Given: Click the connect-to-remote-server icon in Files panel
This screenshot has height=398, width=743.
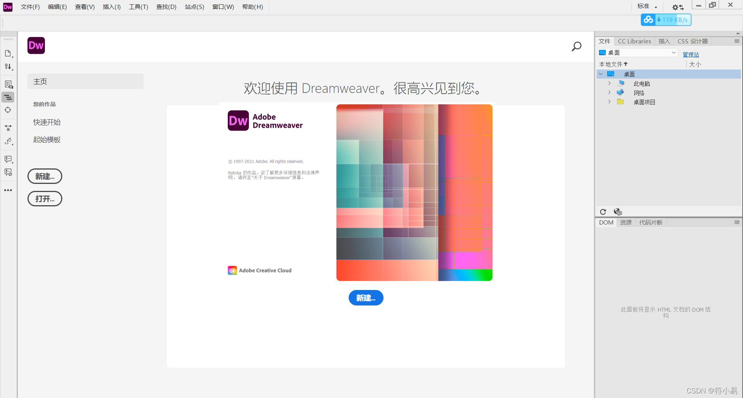Looking at the screenshot, I should 618,212.
